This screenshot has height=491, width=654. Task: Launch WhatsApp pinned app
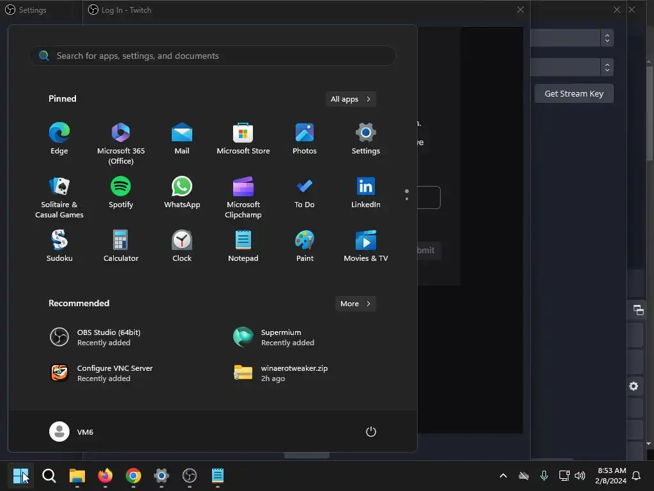tap(182, 192)
